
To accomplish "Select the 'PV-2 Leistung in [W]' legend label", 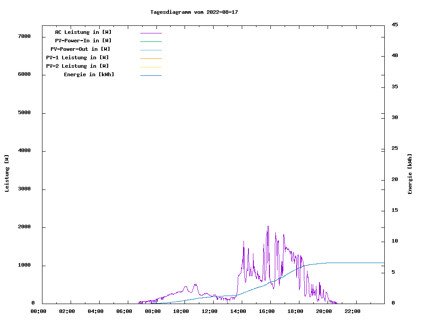I will (77, 66).
